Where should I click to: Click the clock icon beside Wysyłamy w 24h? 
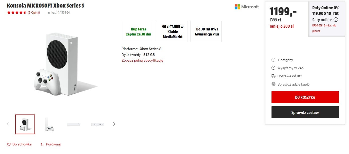pos(274,68)
